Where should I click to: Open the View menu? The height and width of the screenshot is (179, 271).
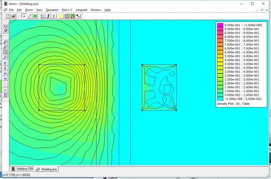pyautogui.click(x=39, y=10)
